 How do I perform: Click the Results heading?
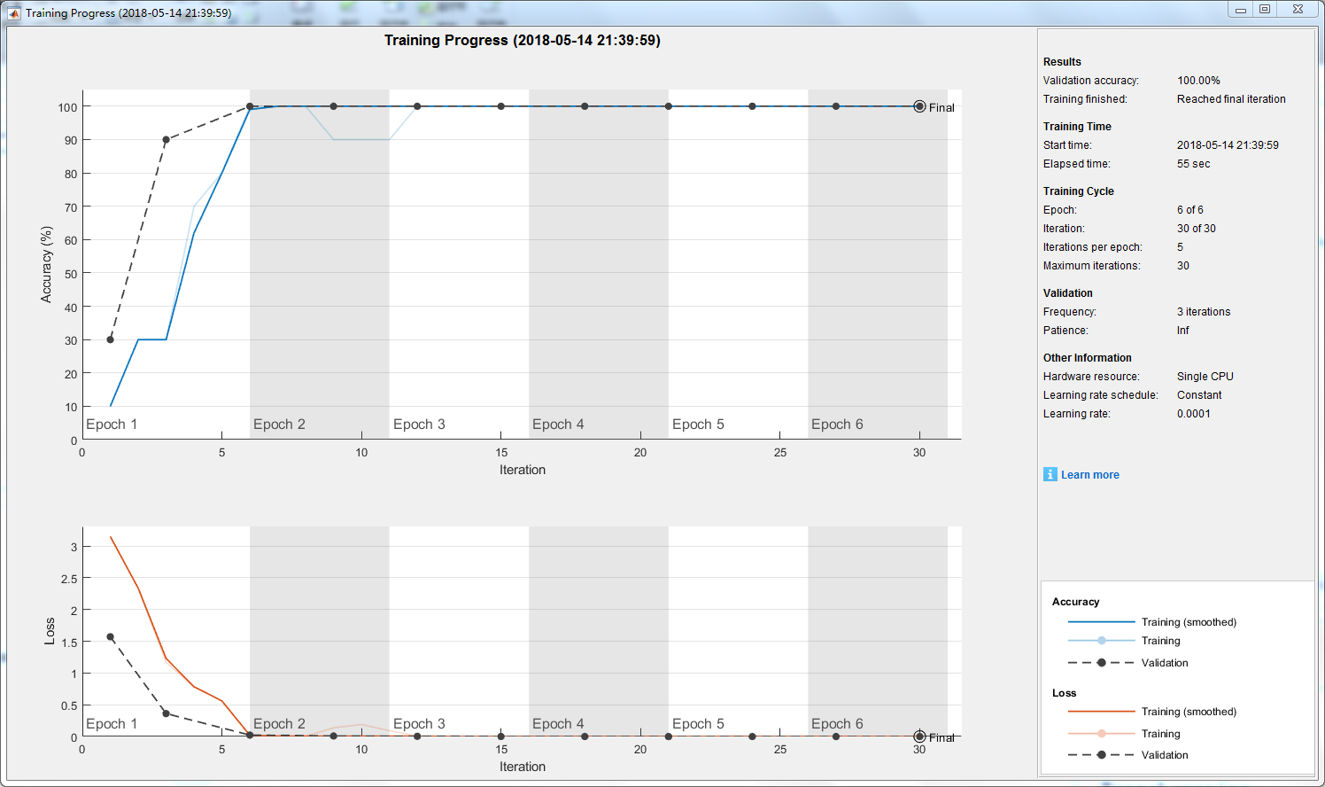(1062, 62)
